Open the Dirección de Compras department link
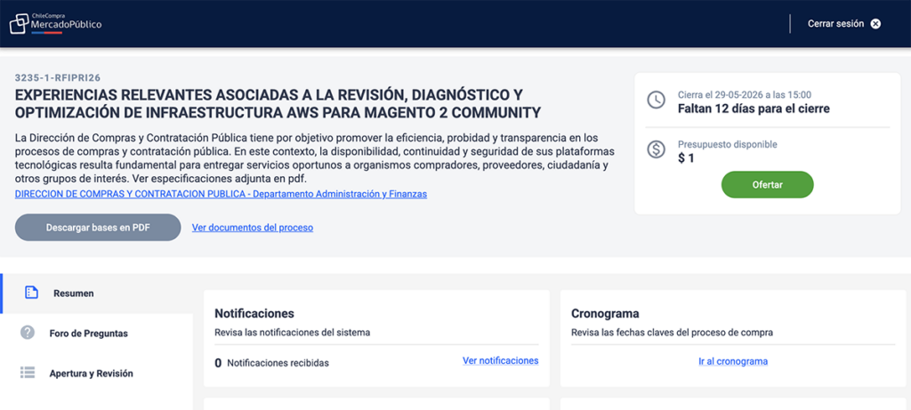Screen dimensions: 911x410 tap(221, 194)
